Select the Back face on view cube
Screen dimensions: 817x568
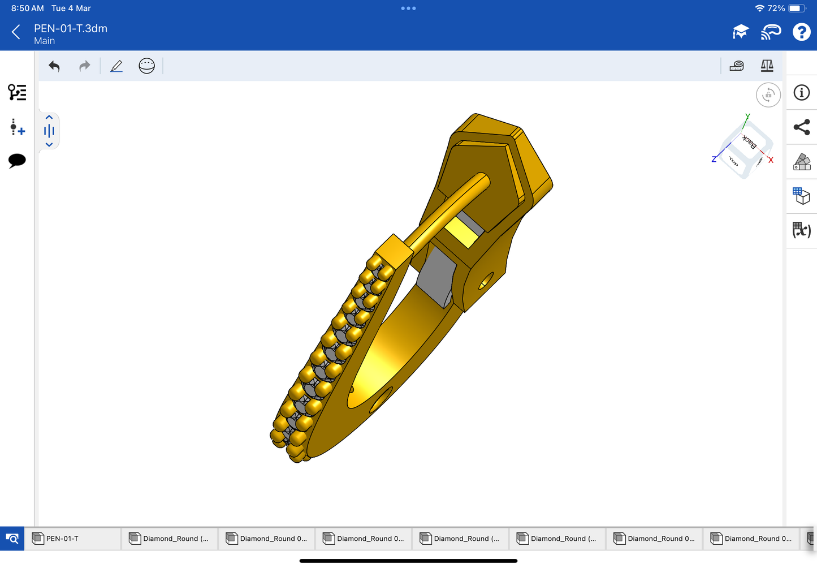(749, 142)
